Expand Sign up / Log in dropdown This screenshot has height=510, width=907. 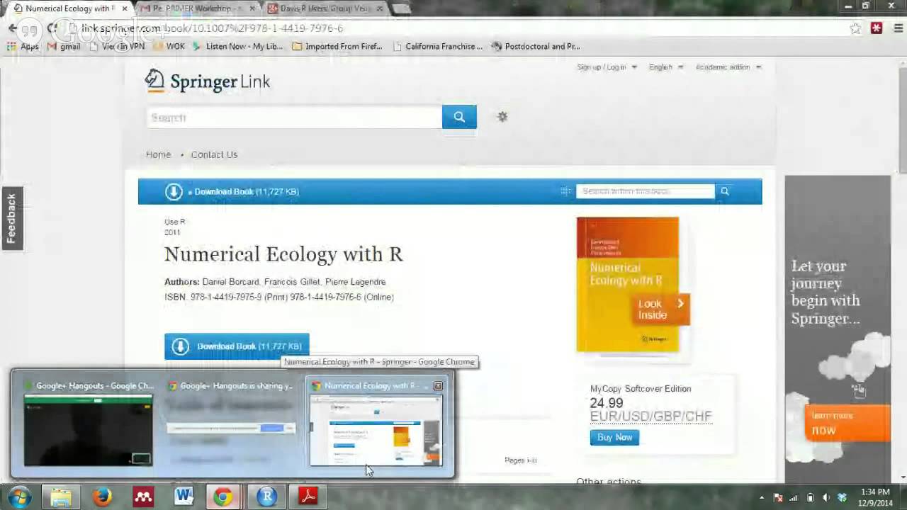(607, 67)
